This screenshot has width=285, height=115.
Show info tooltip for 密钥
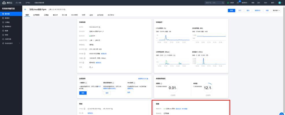click(x=83, y=63)
